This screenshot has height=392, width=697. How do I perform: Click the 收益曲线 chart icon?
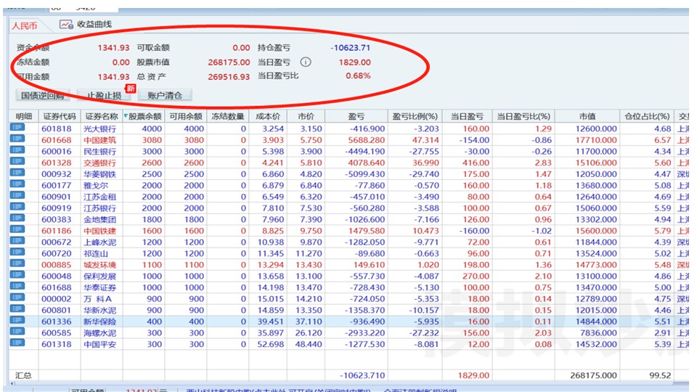click(66, 24)
